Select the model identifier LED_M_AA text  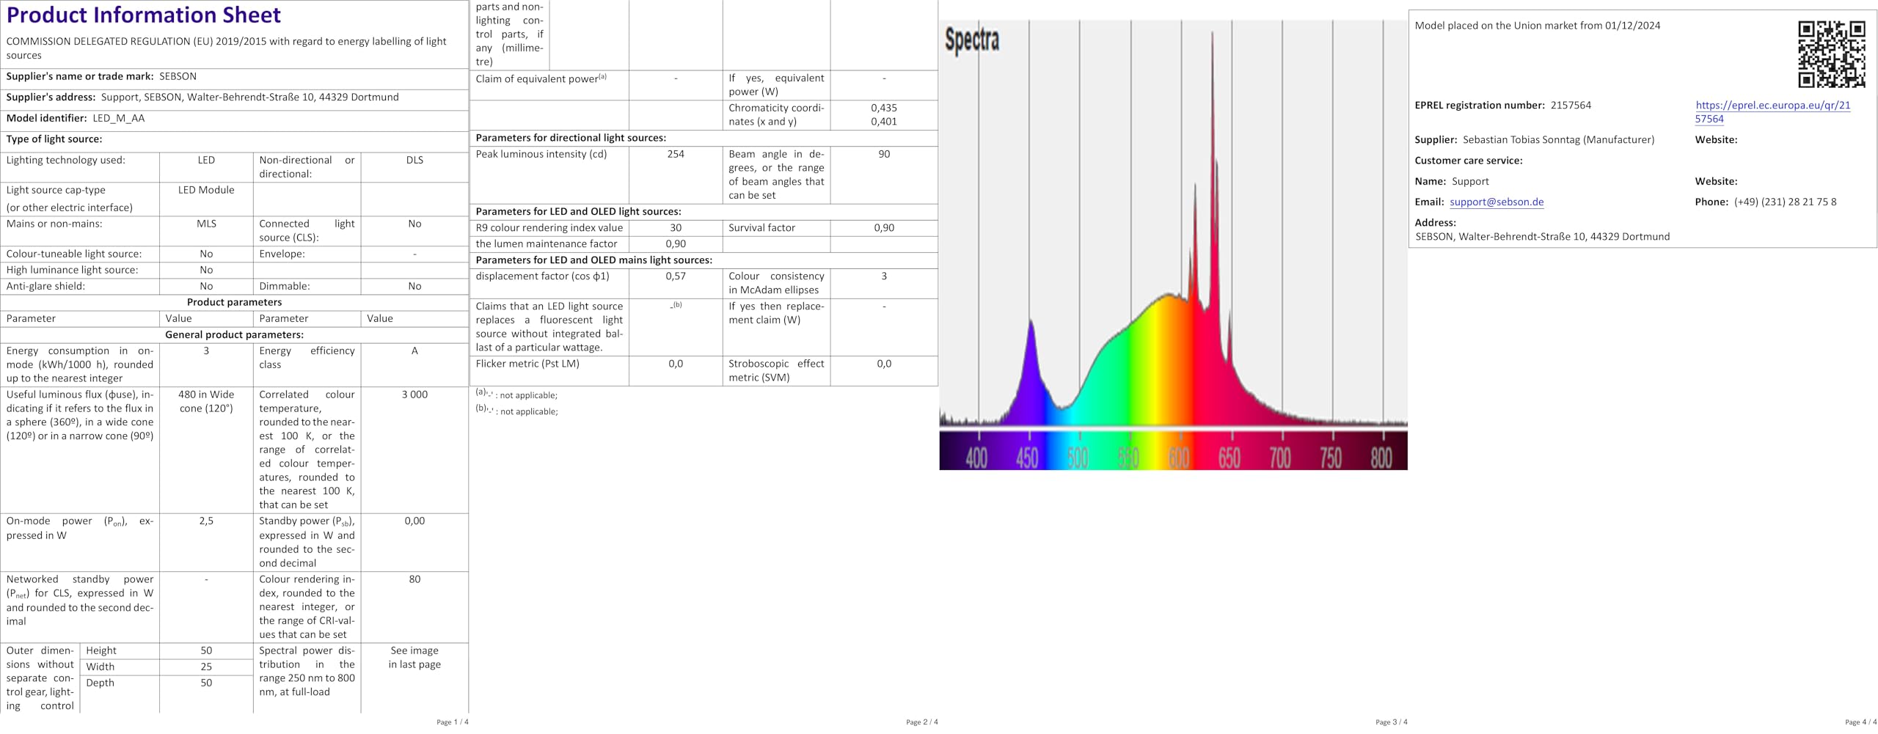click(119, 119)
